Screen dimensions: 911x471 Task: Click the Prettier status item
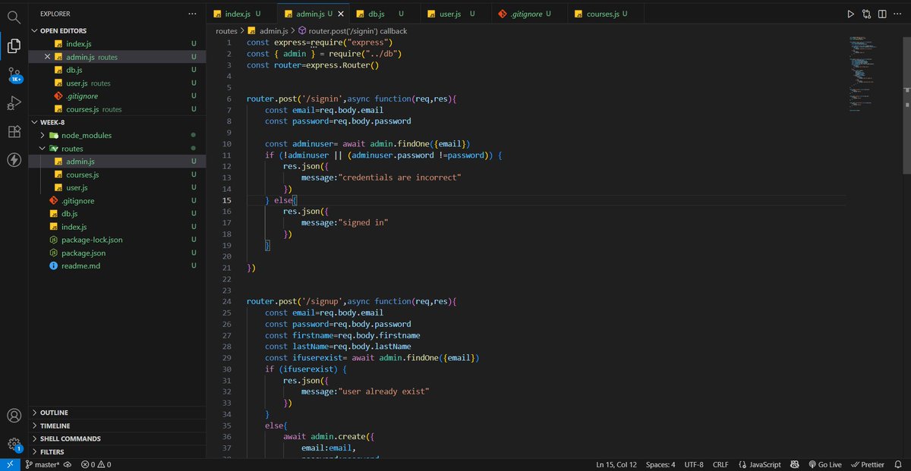point(868,464)
